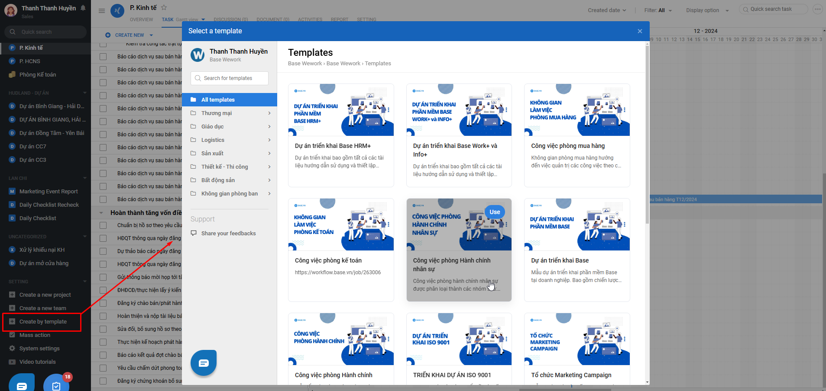Check the Yêu cầu chấm dứt phong toả task
The image size is (826, 391).
point(103,368)
